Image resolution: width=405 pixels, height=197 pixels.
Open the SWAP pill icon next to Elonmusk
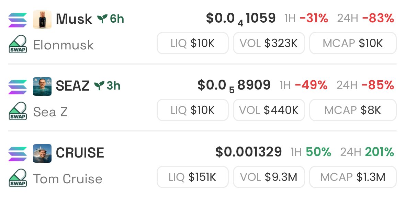(x=18, y=44)
